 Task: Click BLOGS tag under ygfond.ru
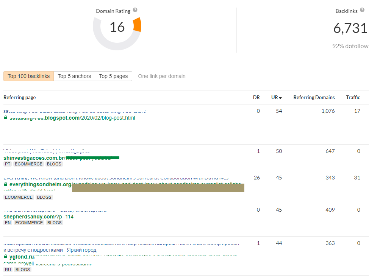click(x=23, y=270)
